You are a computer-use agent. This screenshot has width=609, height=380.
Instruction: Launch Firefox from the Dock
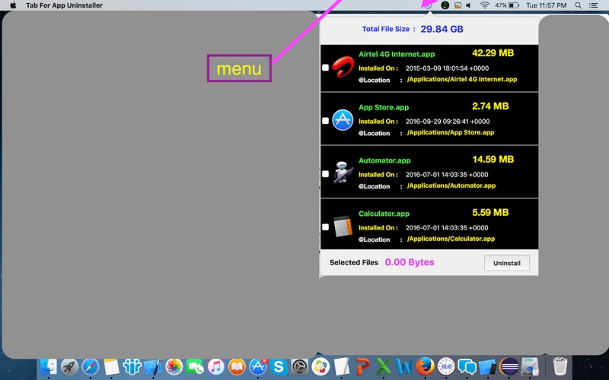click(425, 366)
